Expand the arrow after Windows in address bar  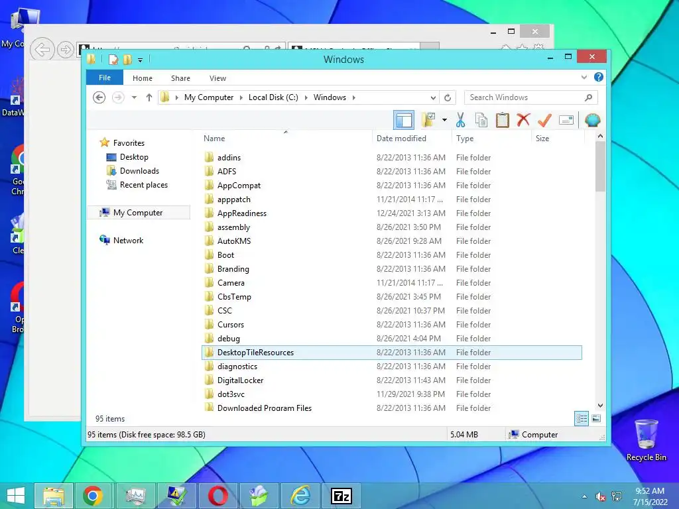354,97
